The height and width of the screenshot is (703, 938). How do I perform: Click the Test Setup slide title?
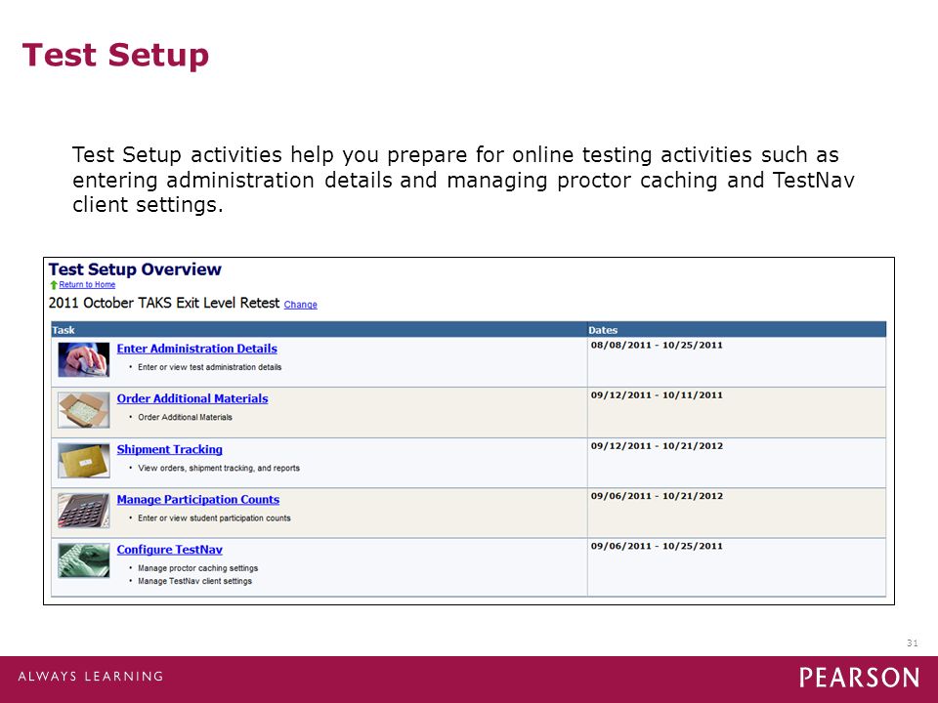(115, 55)
